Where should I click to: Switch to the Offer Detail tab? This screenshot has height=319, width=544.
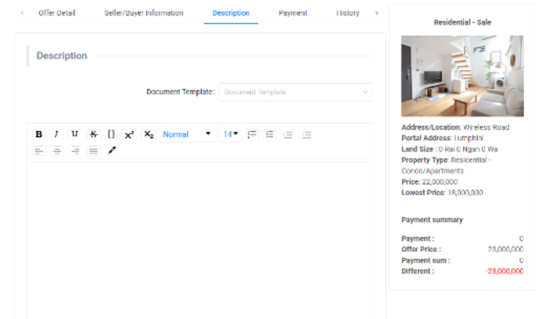(57, 13)
